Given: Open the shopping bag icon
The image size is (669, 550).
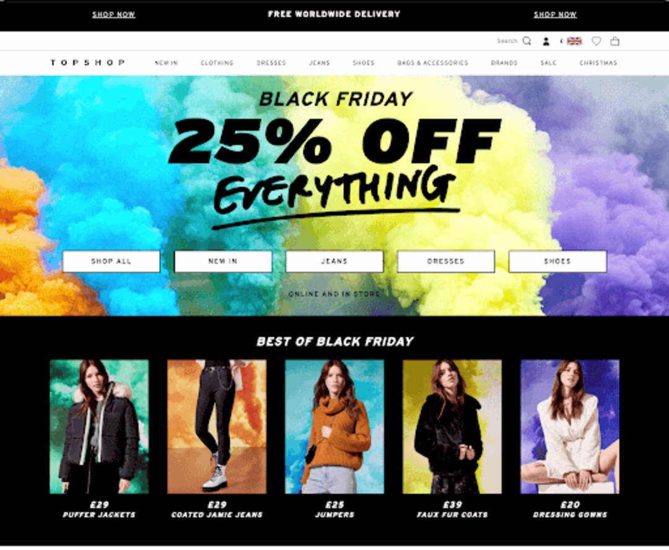Looking at the screenshot, I should click(x=615, y=41).
